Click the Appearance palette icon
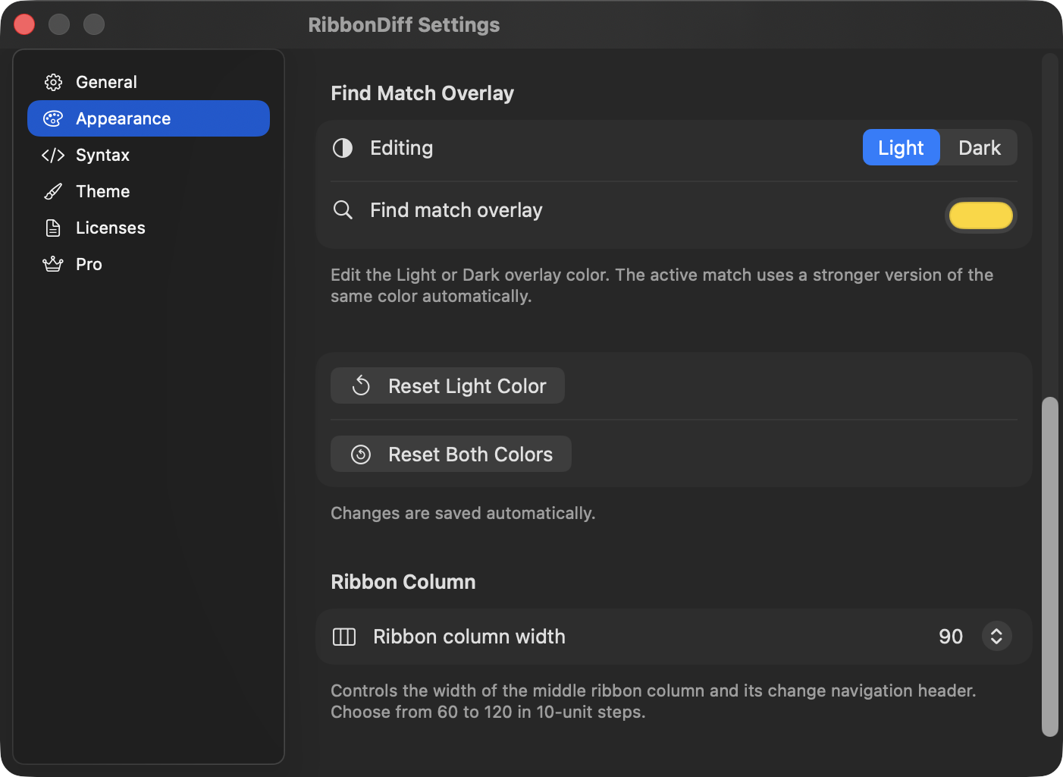The height and width of the screenshot is (777, 1063). (53, 118)
